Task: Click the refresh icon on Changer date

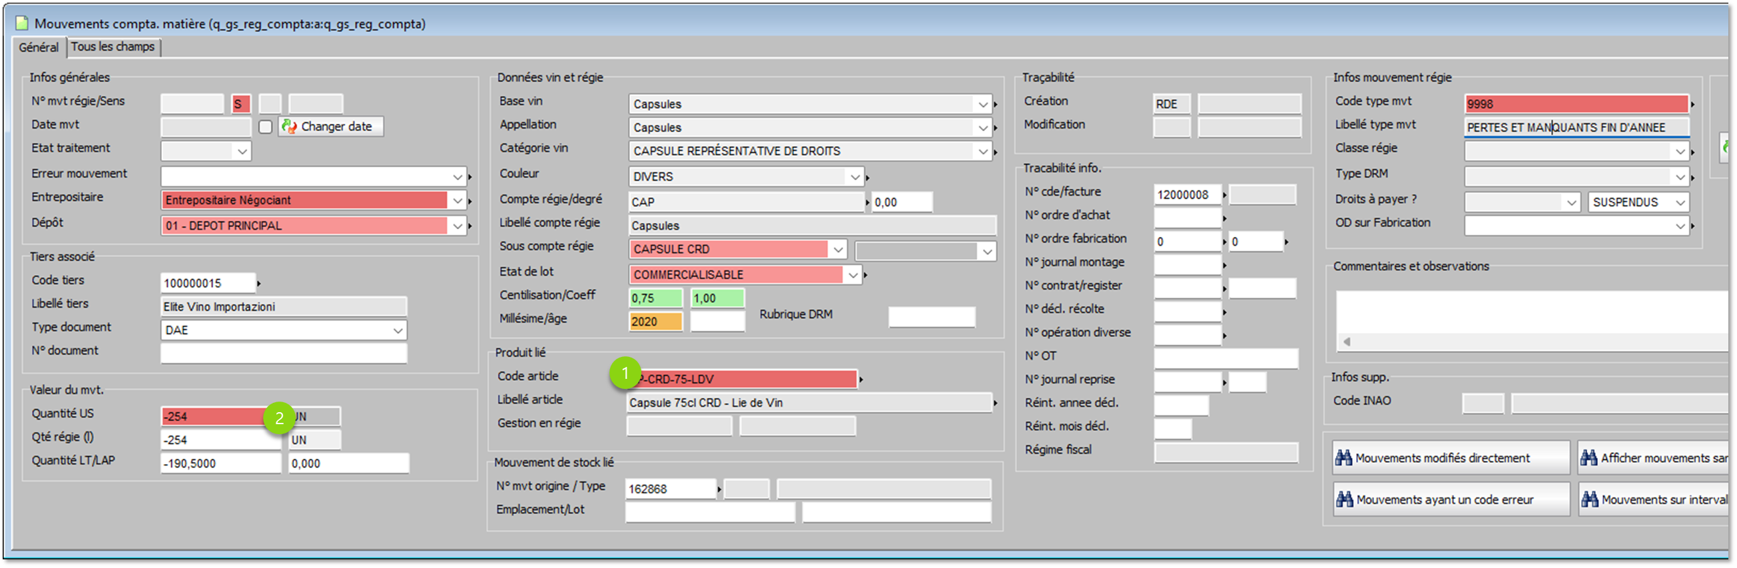Action: [289, 127]
